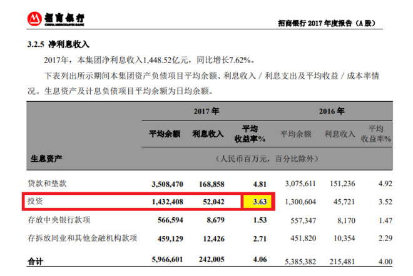The width and height of the screenshot is (413, 276).
Task: Click the value 8,170
Action: 347,220
